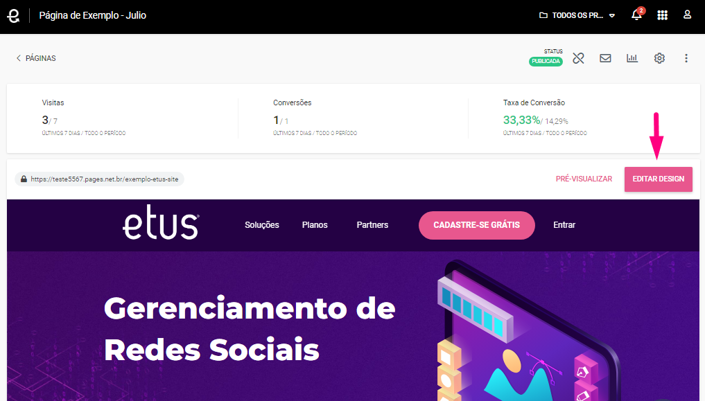705x401 pixels.
Task: Click the Etus logo in top bar
Action: [13, 15]
